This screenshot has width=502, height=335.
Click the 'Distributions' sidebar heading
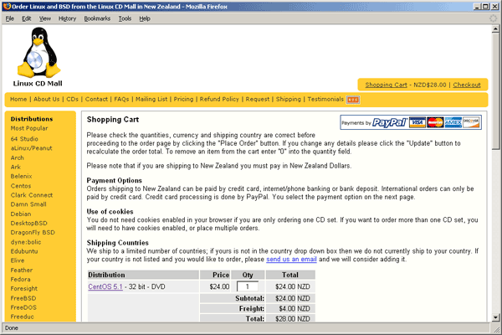click(x=32, y=119)
